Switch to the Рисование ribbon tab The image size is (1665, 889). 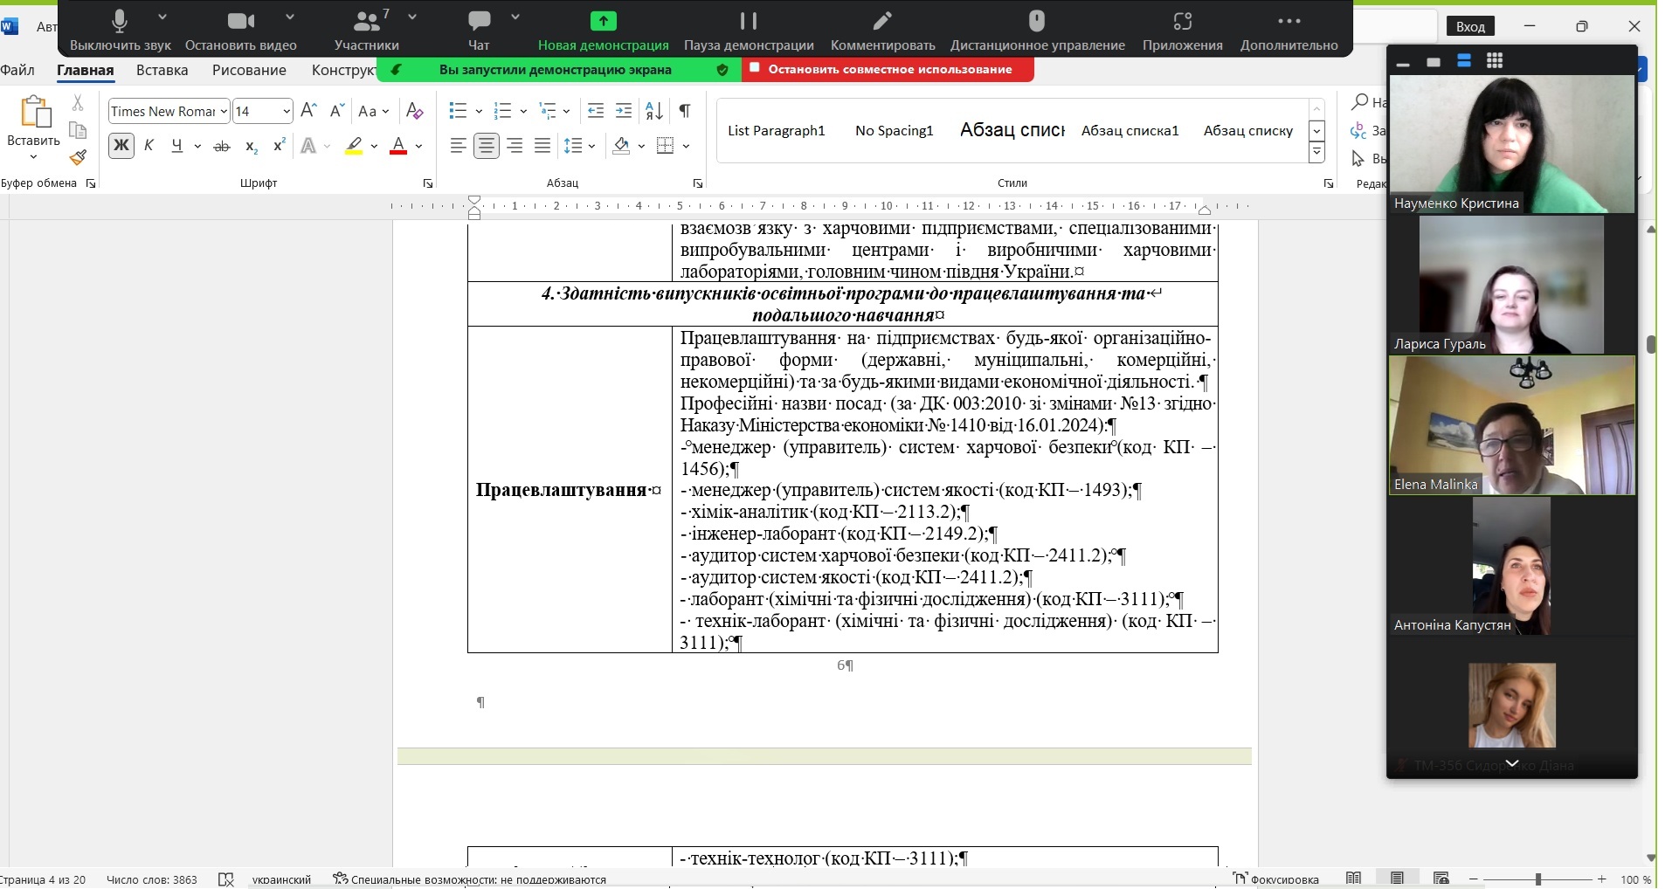pyautogui.click(x=249, y=70)
